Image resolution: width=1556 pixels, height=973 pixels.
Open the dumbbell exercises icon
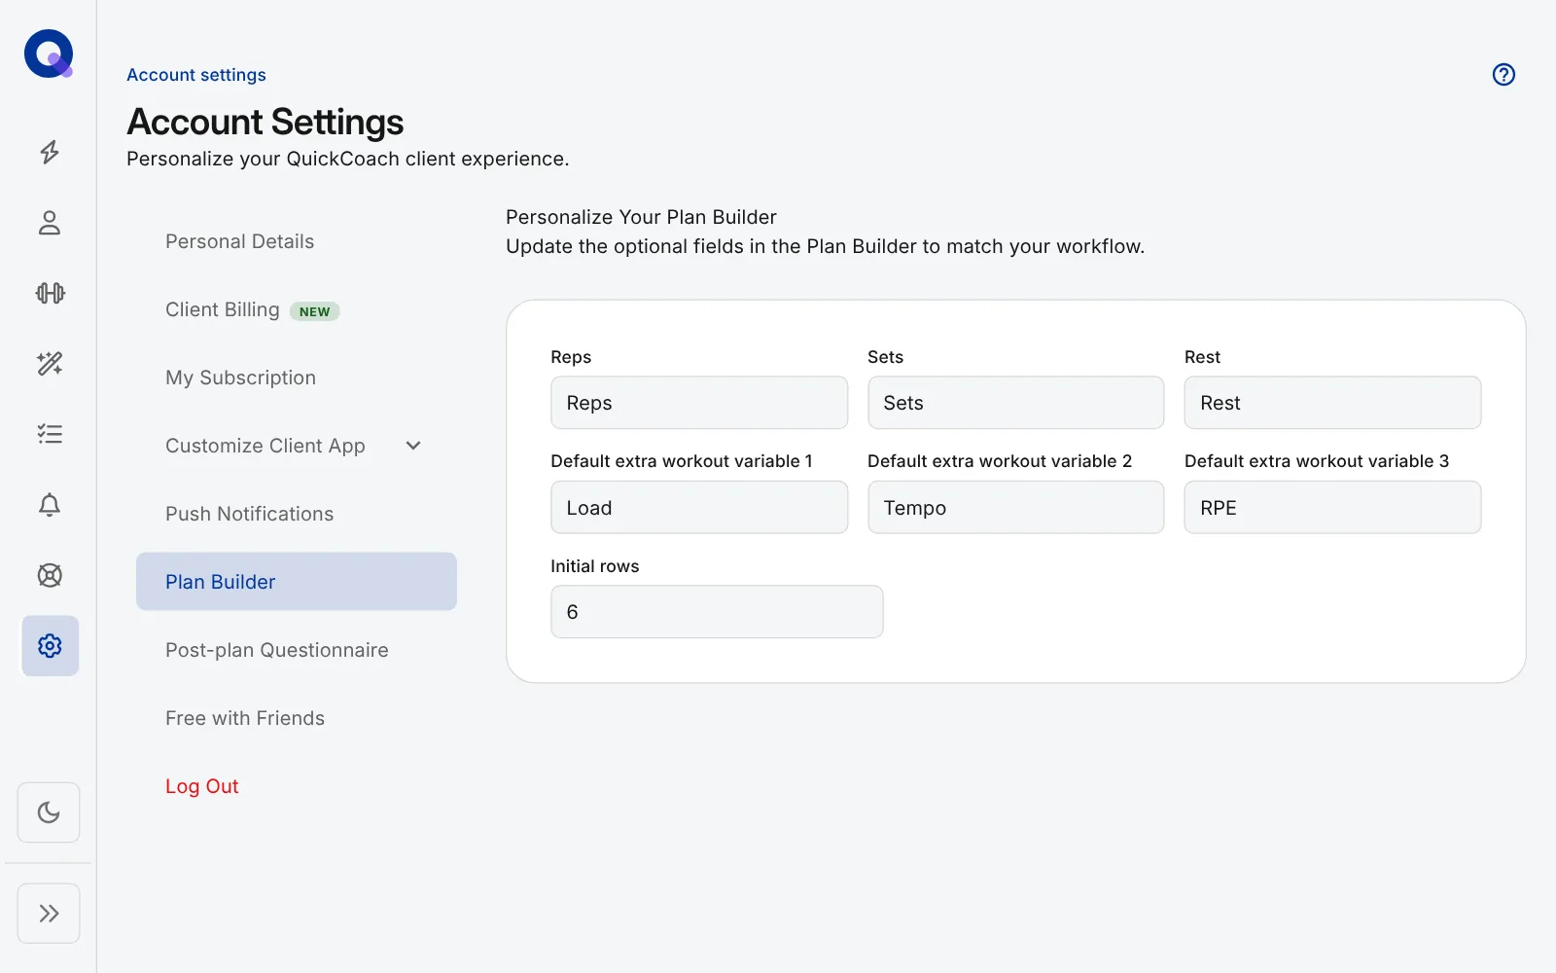click(x=50, y=293)
